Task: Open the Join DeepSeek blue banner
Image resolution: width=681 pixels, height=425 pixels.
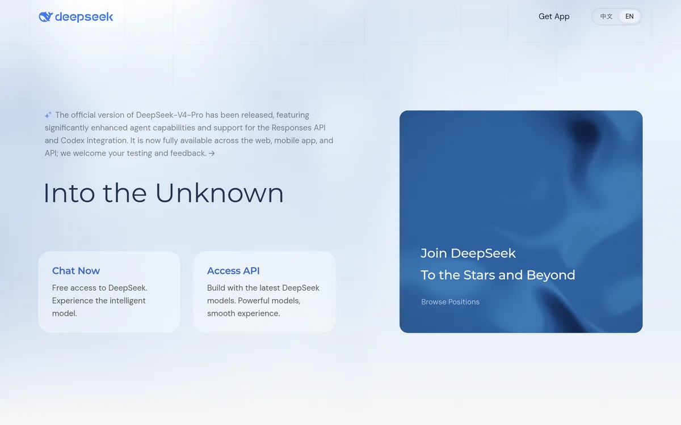Action: pyautogui.click(x=521, y=222)
